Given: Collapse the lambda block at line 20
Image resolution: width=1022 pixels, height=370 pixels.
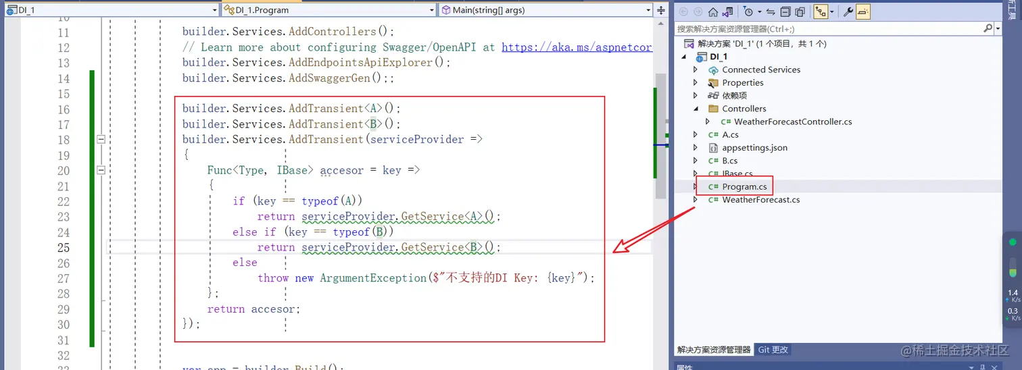Looking at the screenshot, I should [101, 170].
